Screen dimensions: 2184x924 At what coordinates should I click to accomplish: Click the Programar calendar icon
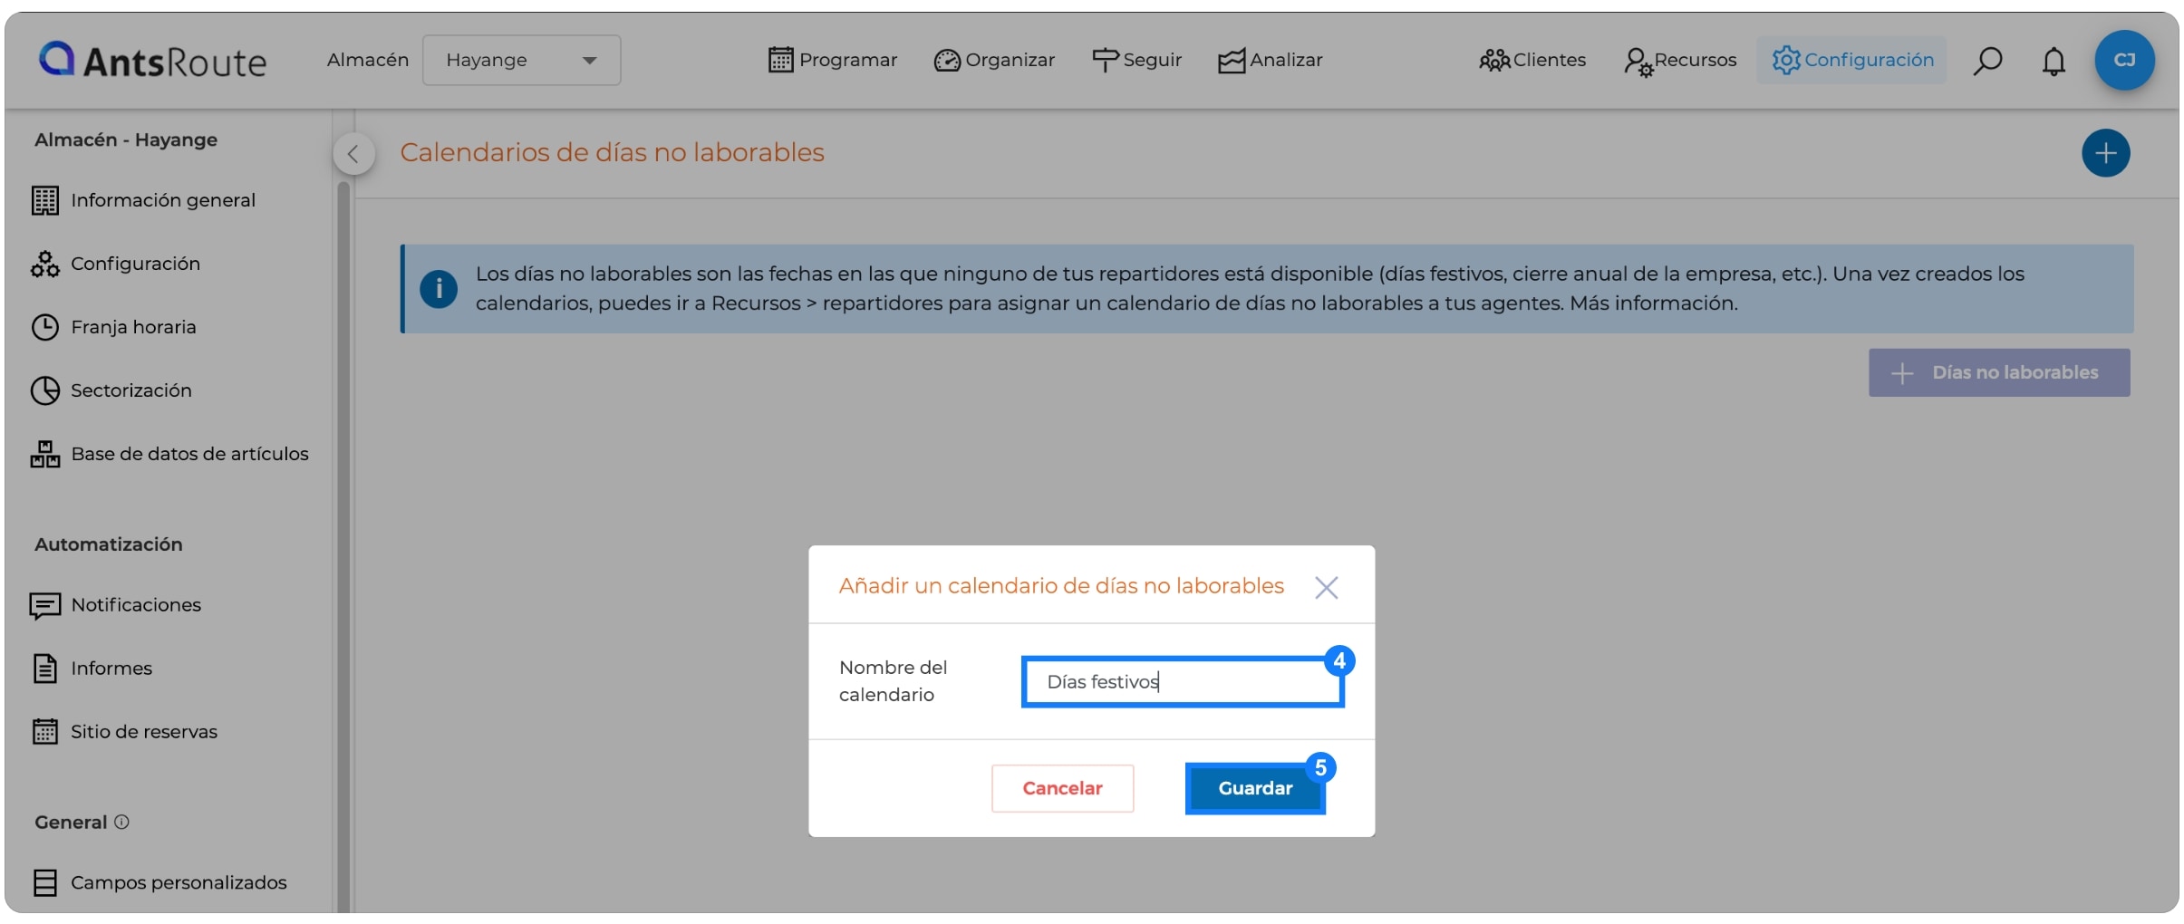(780, 60)
